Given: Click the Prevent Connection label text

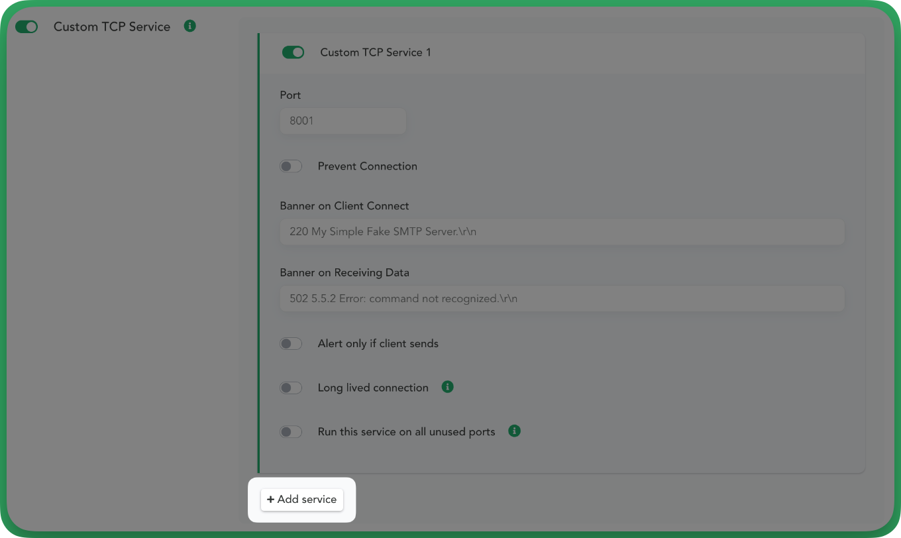Looking at the screenshot, I should [x=368, y=166].
